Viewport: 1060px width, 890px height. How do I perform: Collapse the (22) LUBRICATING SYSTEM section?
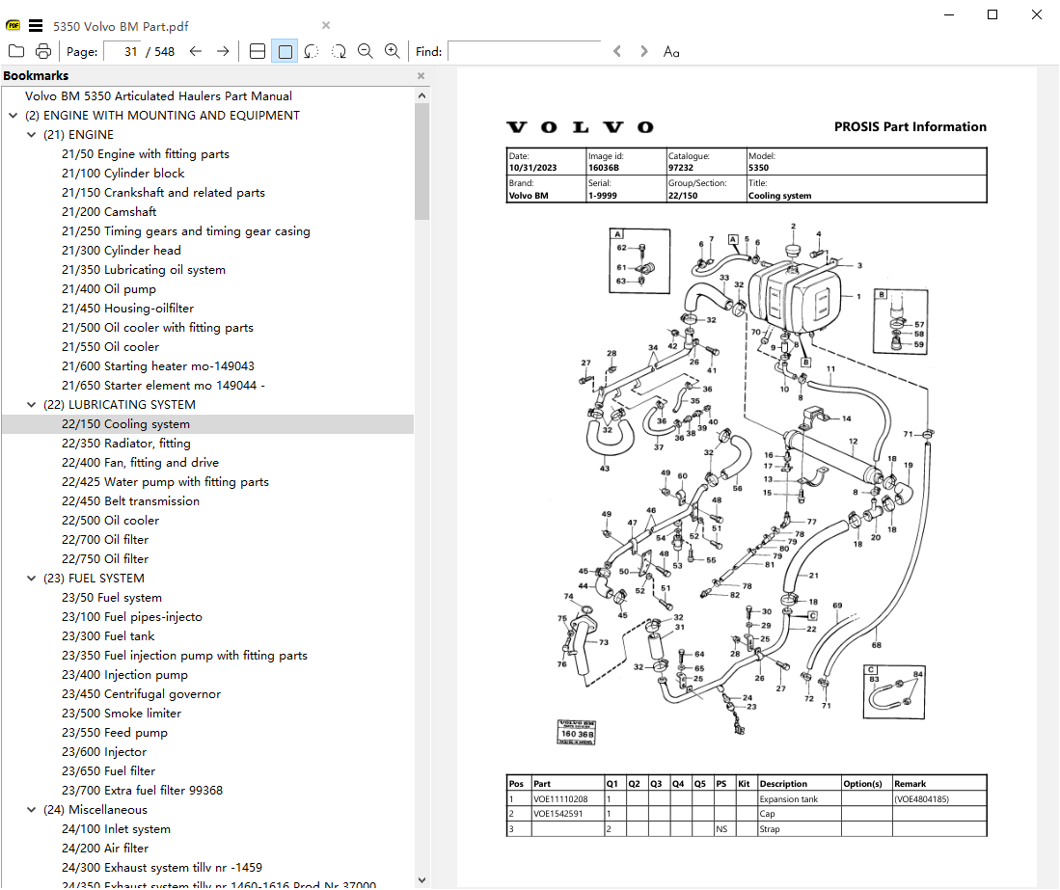pyautogui.click(x=31, y=405)
